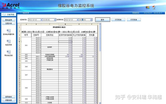Click the users icon in the header
Viewport: 166px width, 104px height.
pyautogui.click(x=147, y=7)
